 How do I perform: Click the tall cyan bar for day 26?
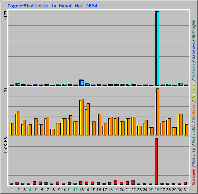click(158, 48)
